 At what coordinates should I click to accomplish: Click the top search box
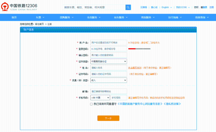tap(94, 7)
